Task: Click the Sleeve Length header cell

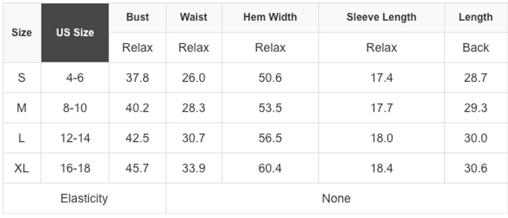Action: [381, 17]
